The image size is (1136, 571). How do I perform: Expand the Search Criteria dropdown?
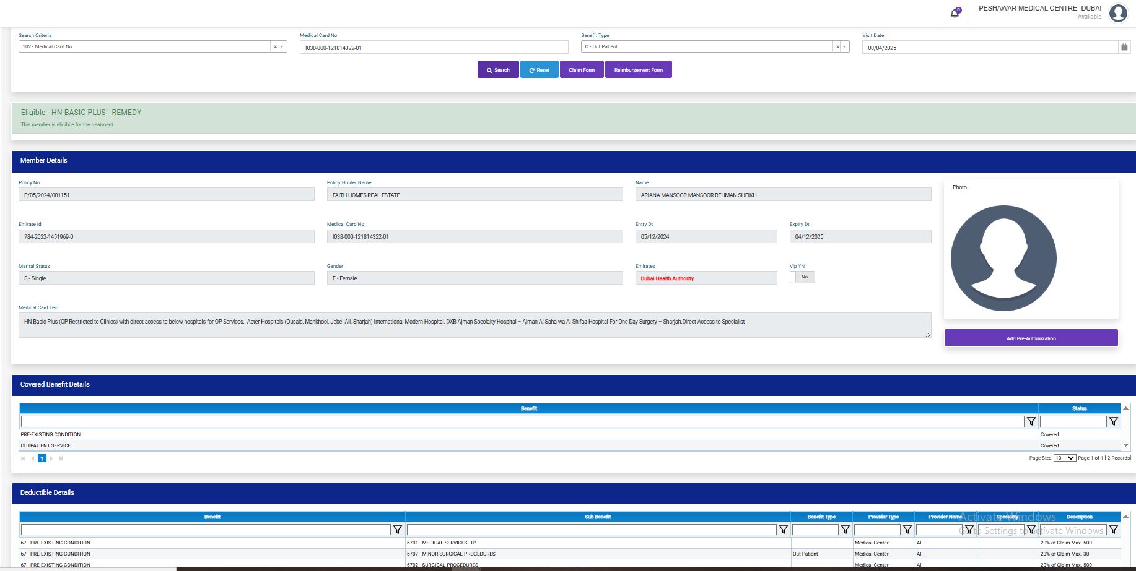click(282, 47)
